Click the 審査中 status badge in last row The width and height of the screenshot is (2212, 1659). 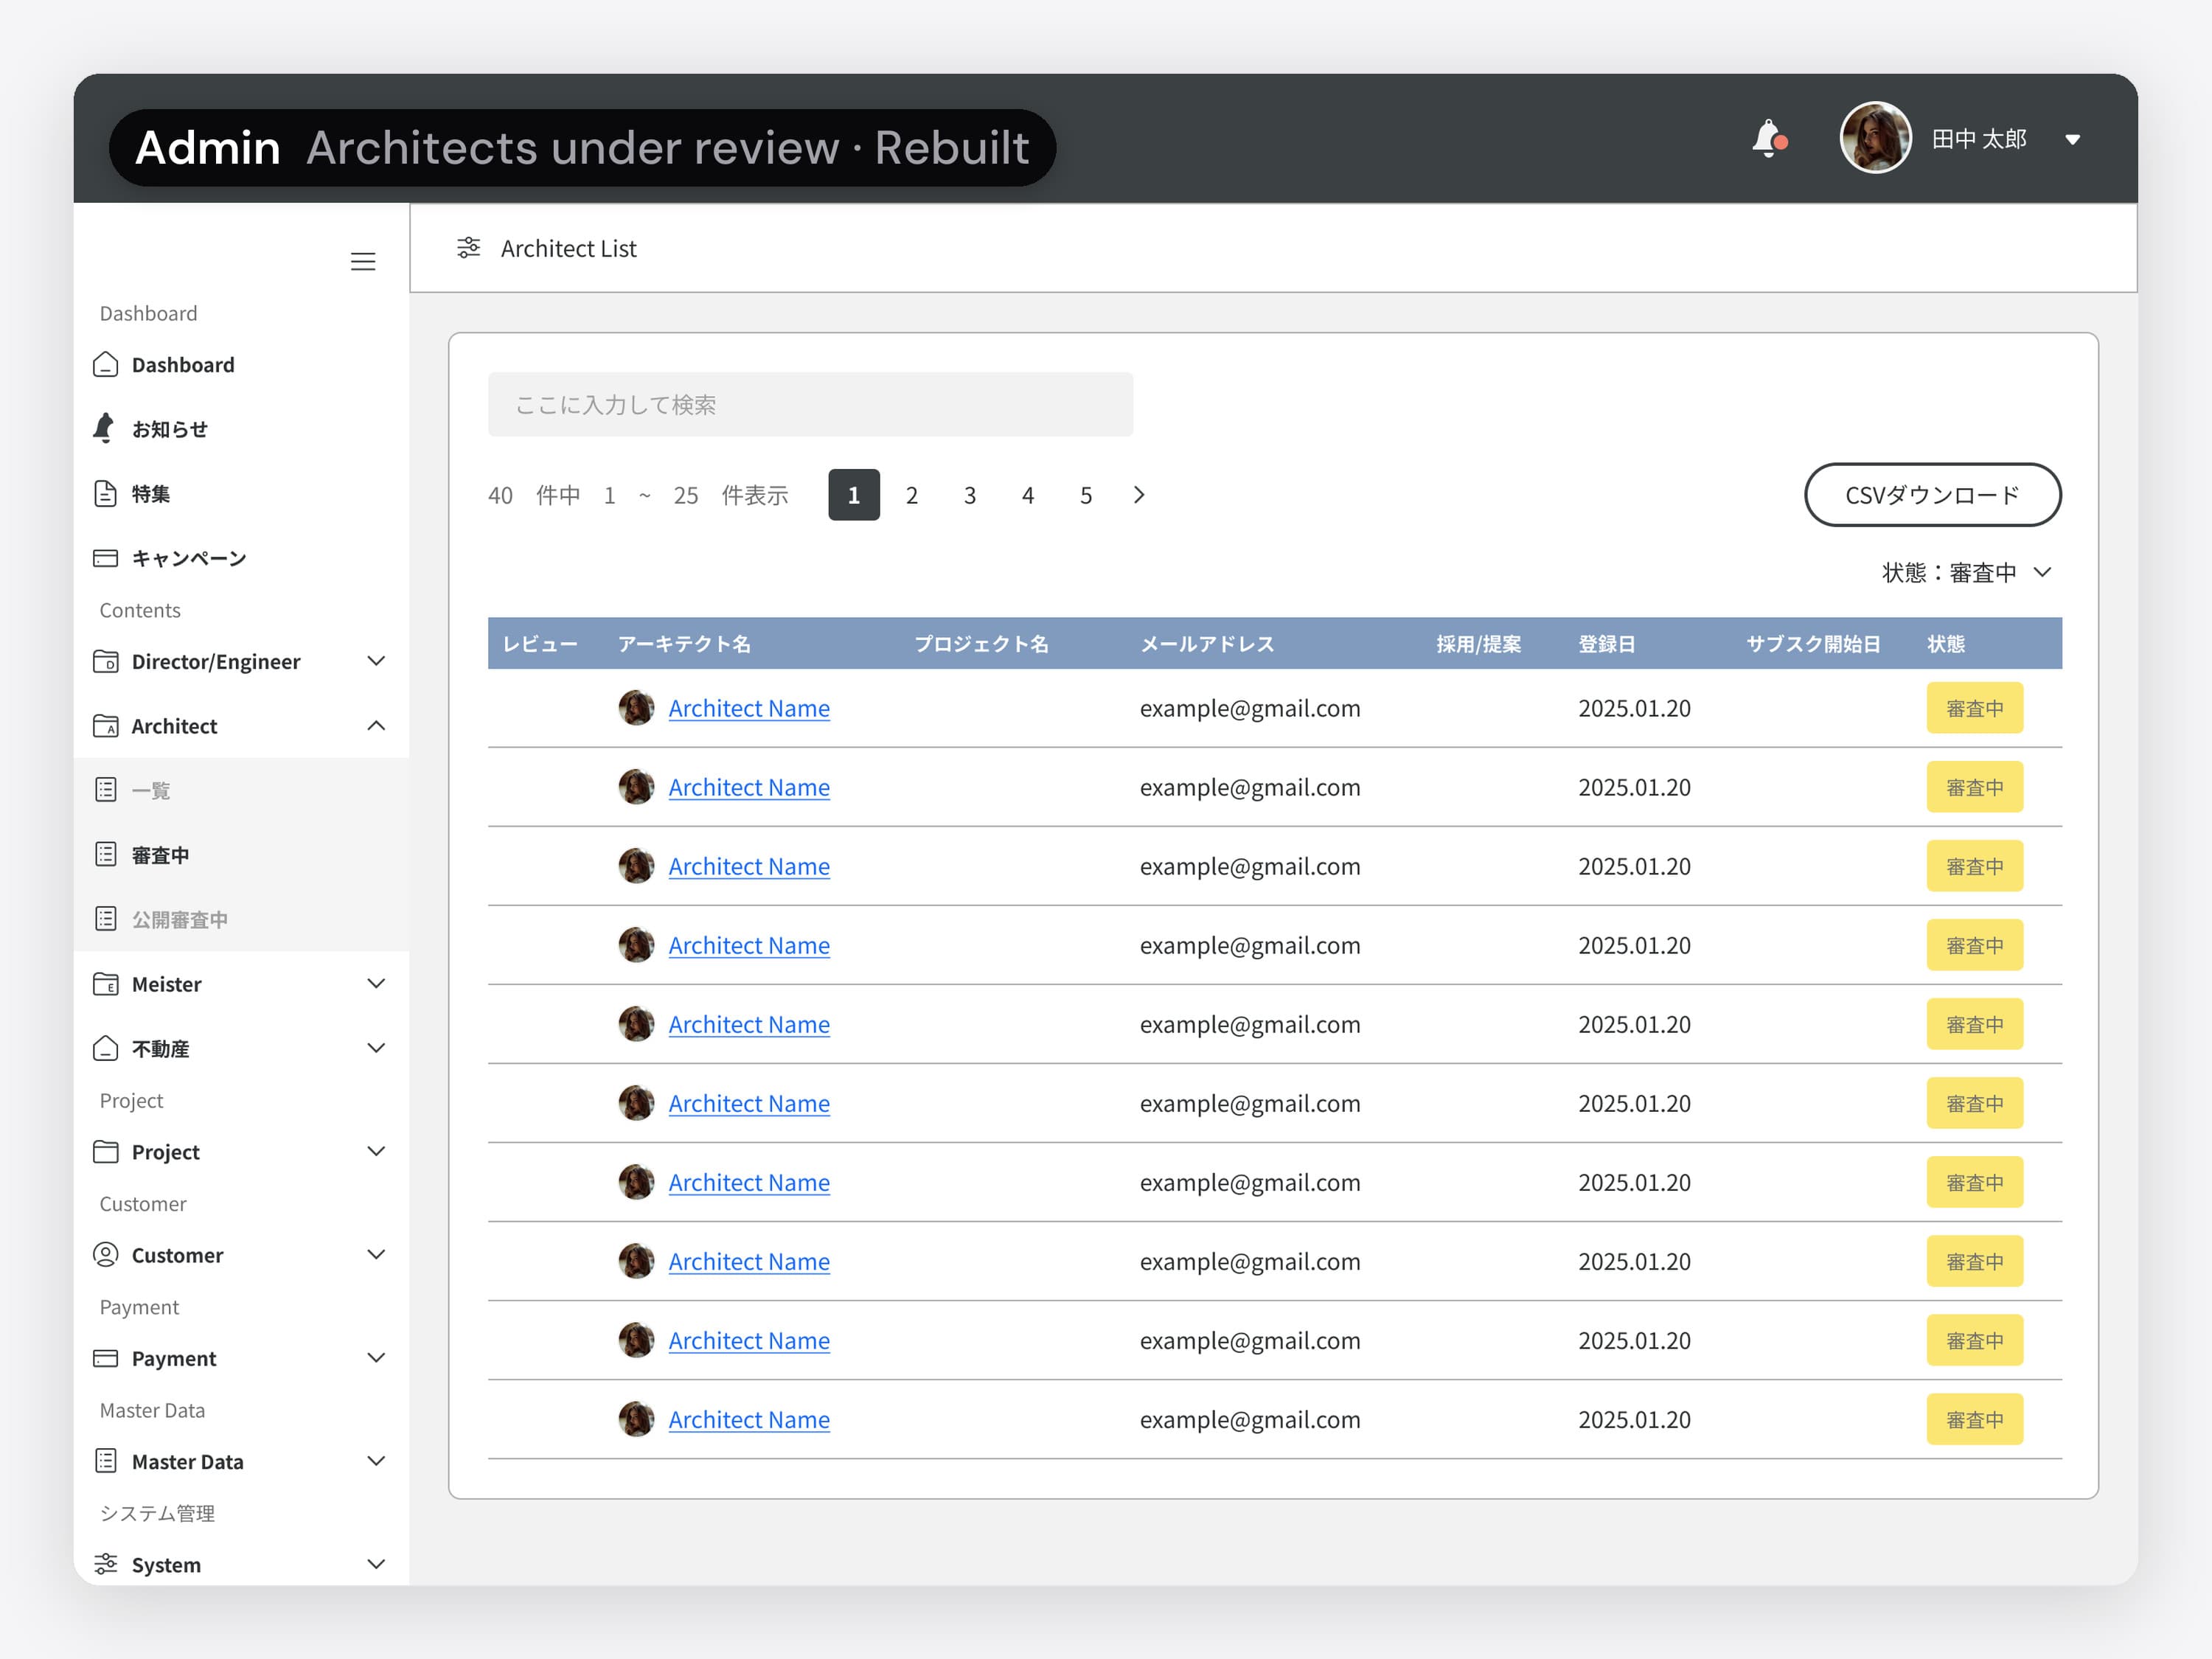point(1974,1419)
